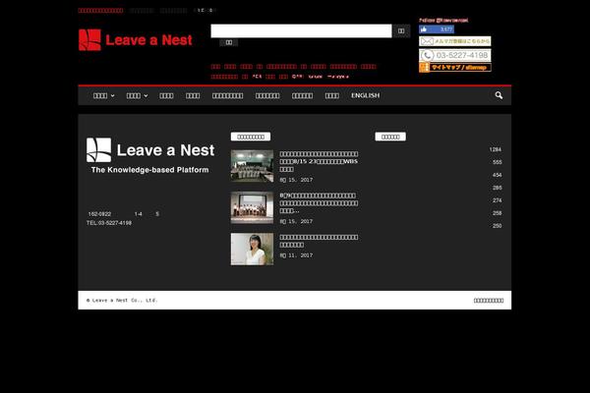Click the count 555 in the right column
Screen dimensions: 590x393
click(x=497, y=162)
